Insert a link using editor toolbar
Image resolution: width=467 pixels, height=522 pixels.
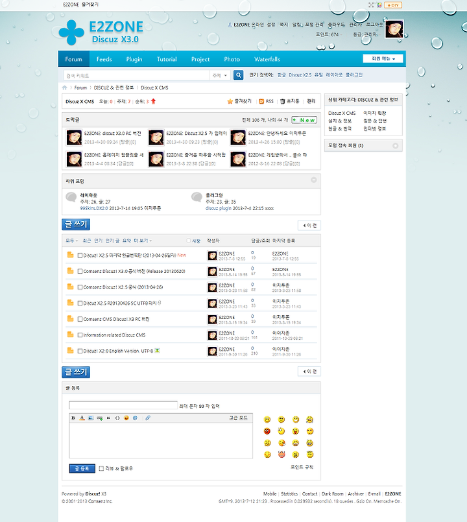pos(100,418)
